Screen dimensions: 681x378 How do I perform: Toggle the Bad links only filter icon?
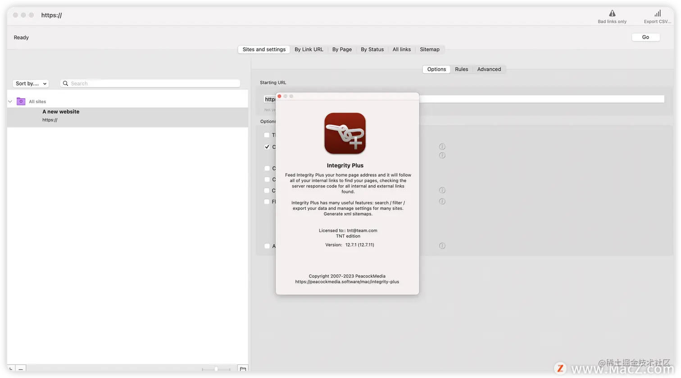point(612,14)
